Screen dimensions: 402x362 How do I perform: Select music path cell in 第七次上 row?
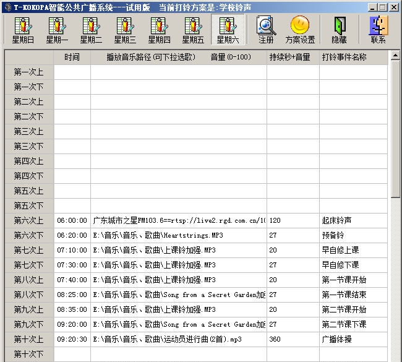point(179,251)
